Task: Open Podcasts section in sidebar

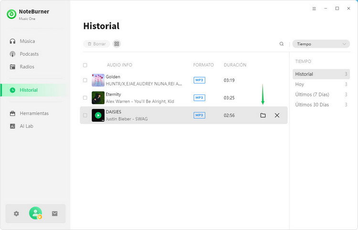Action: (29, 54)
